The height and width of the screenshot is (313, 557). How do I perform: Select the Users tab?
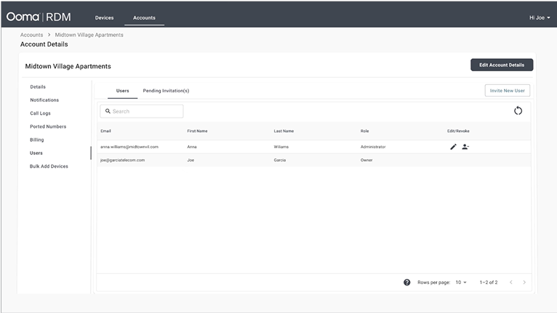pos(122,91)
